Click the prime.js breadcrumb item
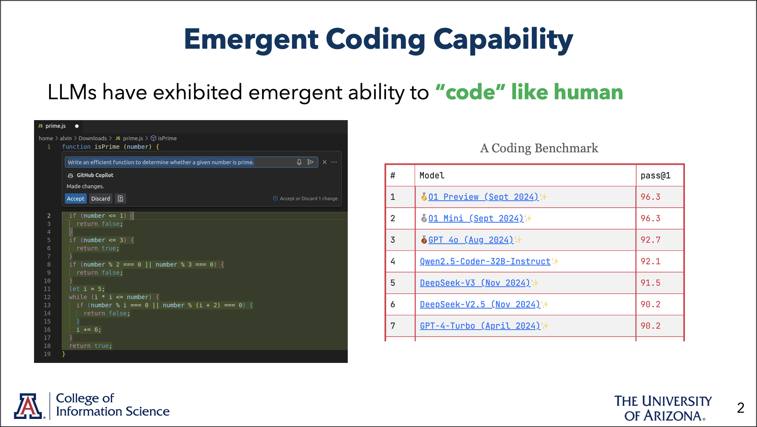This screenshot has height=427, width=757. point(133,138)
